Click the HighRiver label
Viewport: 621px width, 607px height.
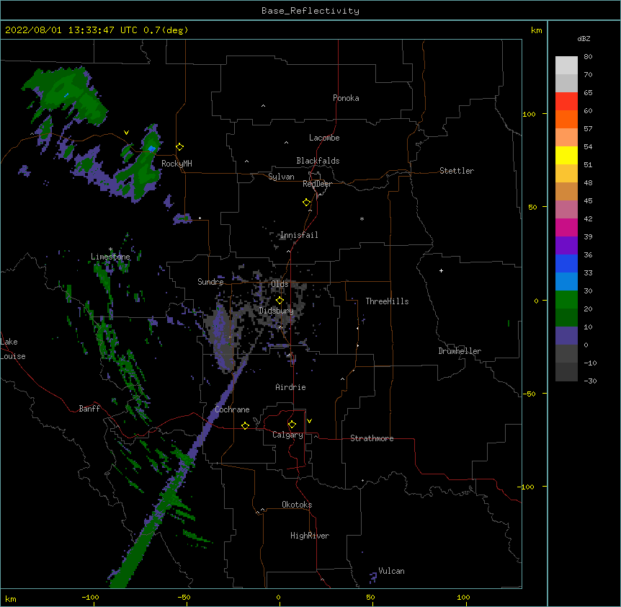[x=310, y=536]
